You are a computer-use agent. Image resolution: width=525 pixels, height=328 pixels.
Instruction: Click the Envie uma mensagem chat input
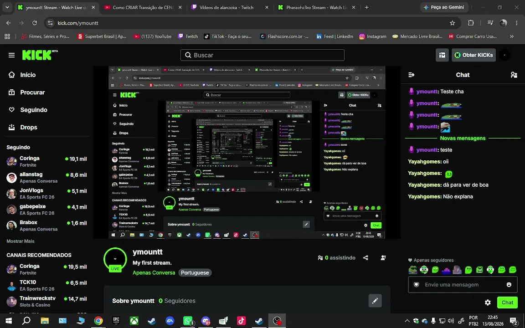(463, 285)
